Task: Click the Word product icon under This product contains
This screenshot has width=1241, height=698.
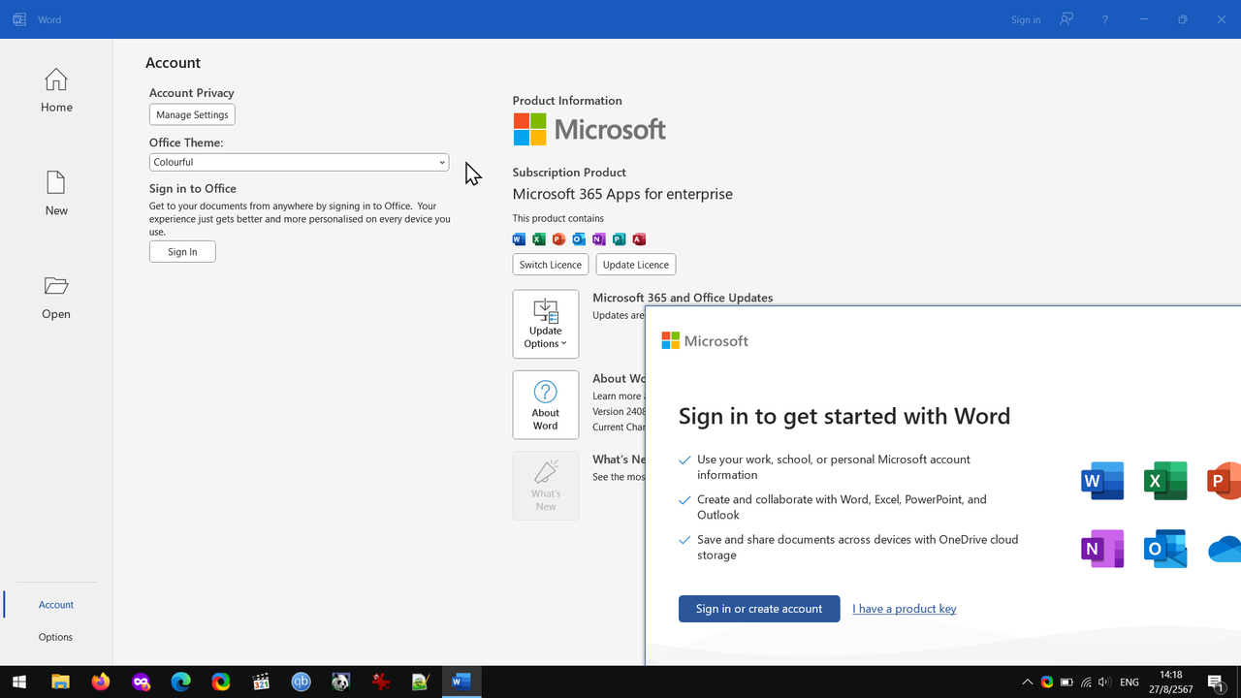Action: click(519, 239)
